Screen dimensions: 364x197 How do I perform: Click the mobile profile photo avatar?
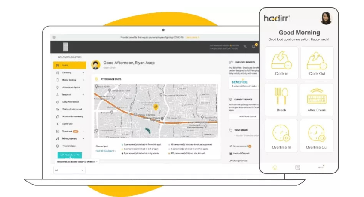326,18
